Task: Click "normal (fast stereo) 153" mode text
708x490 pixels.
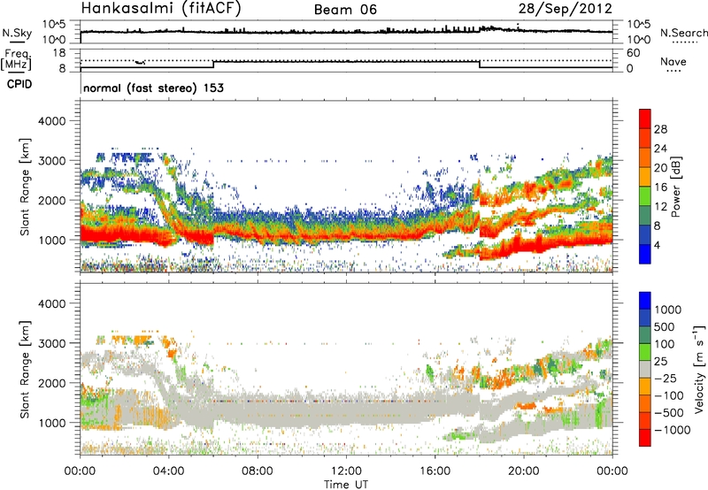Action: [153, 88]
